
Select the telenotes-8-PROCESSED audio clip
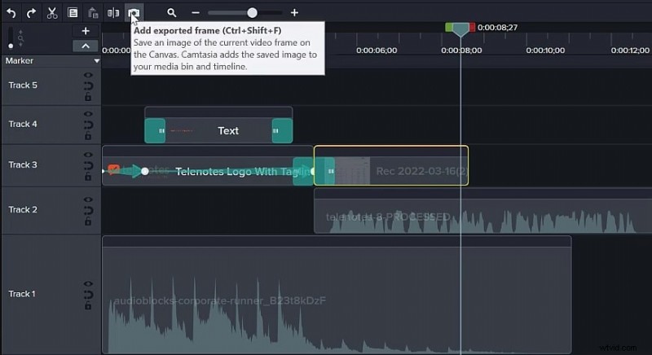tap(482, 211)
